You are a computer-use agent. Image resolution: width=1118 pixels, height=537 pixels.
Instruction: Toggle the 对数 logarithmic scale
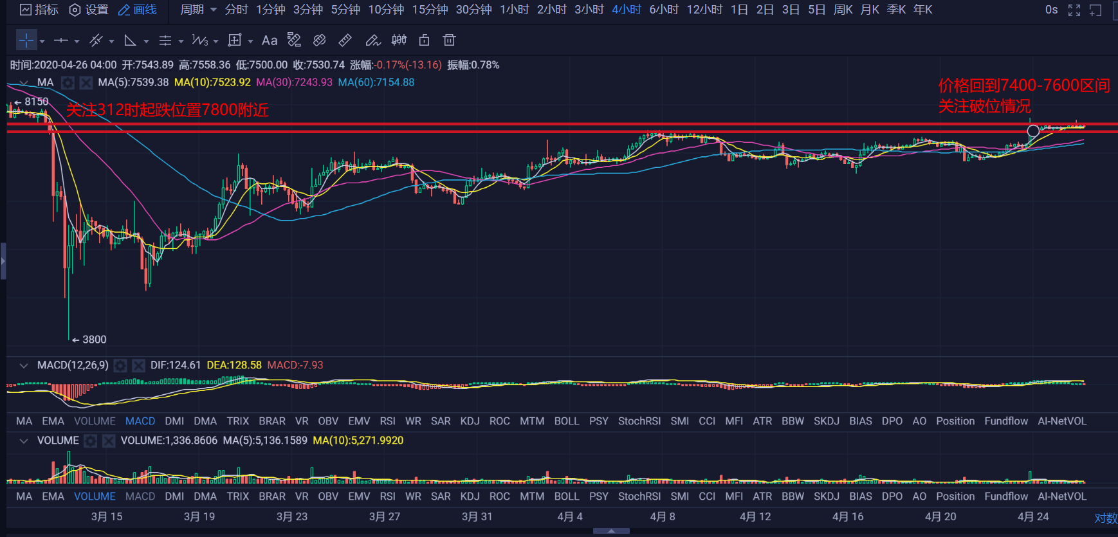click(x=1106, y=518)
